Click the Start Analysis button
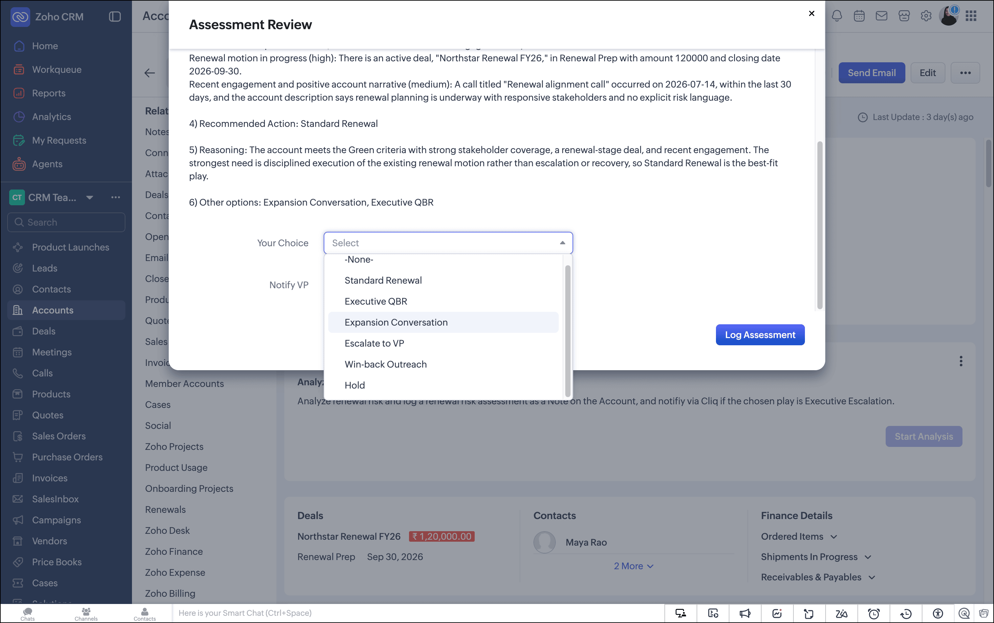Image resolution: width=994 pixels, height=623 pixels. tap(923, 436)
